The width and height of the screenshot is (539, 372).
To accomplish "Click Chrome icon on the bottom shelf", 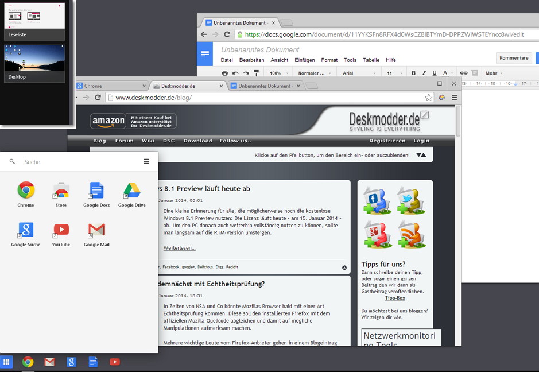I will click(28, 362).
